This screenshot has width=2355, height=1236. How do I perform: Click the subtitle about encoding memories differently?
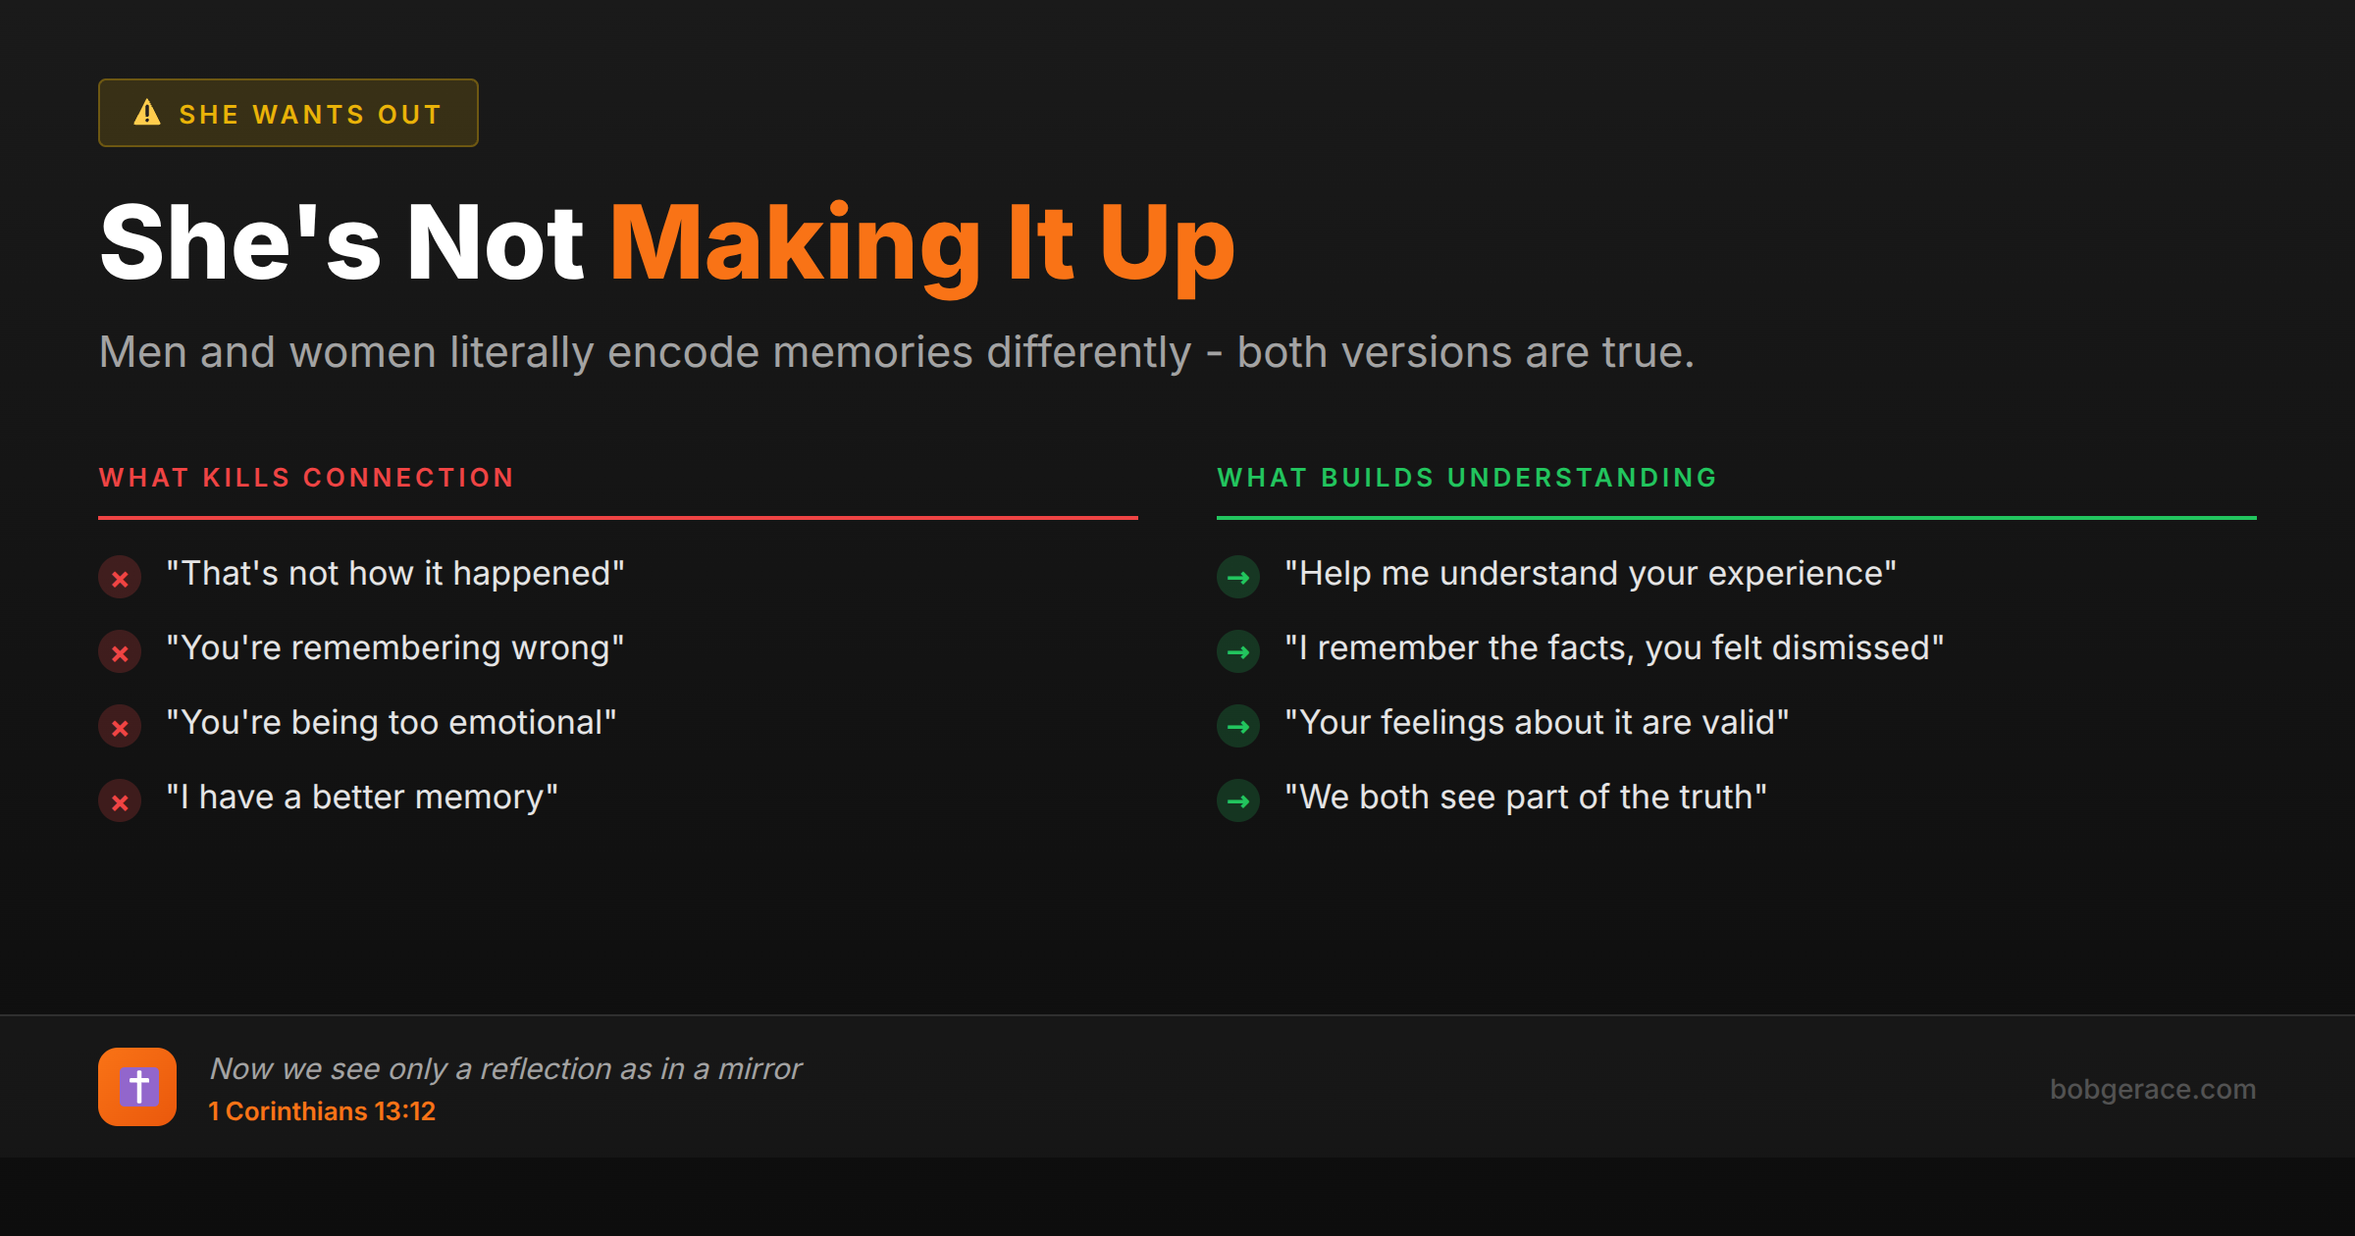[x=896, y=352]
